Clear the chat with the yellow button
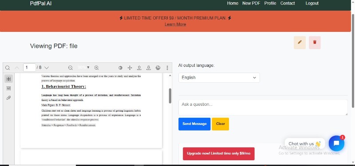 pos(220,124)
